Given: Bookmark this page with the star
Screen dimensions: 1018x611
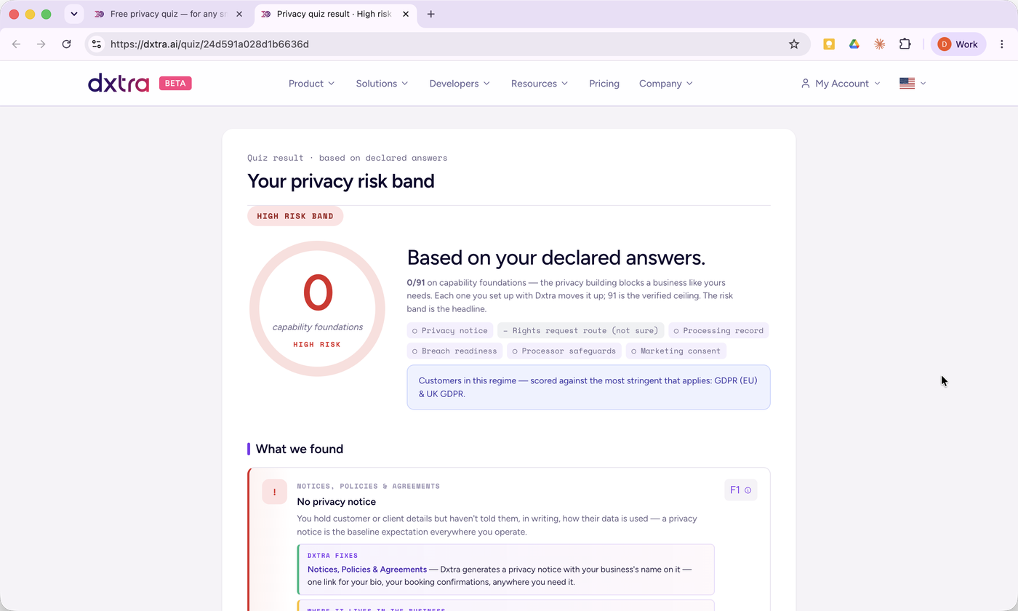Looking at the screenshot, I should [x=794, y=44].
